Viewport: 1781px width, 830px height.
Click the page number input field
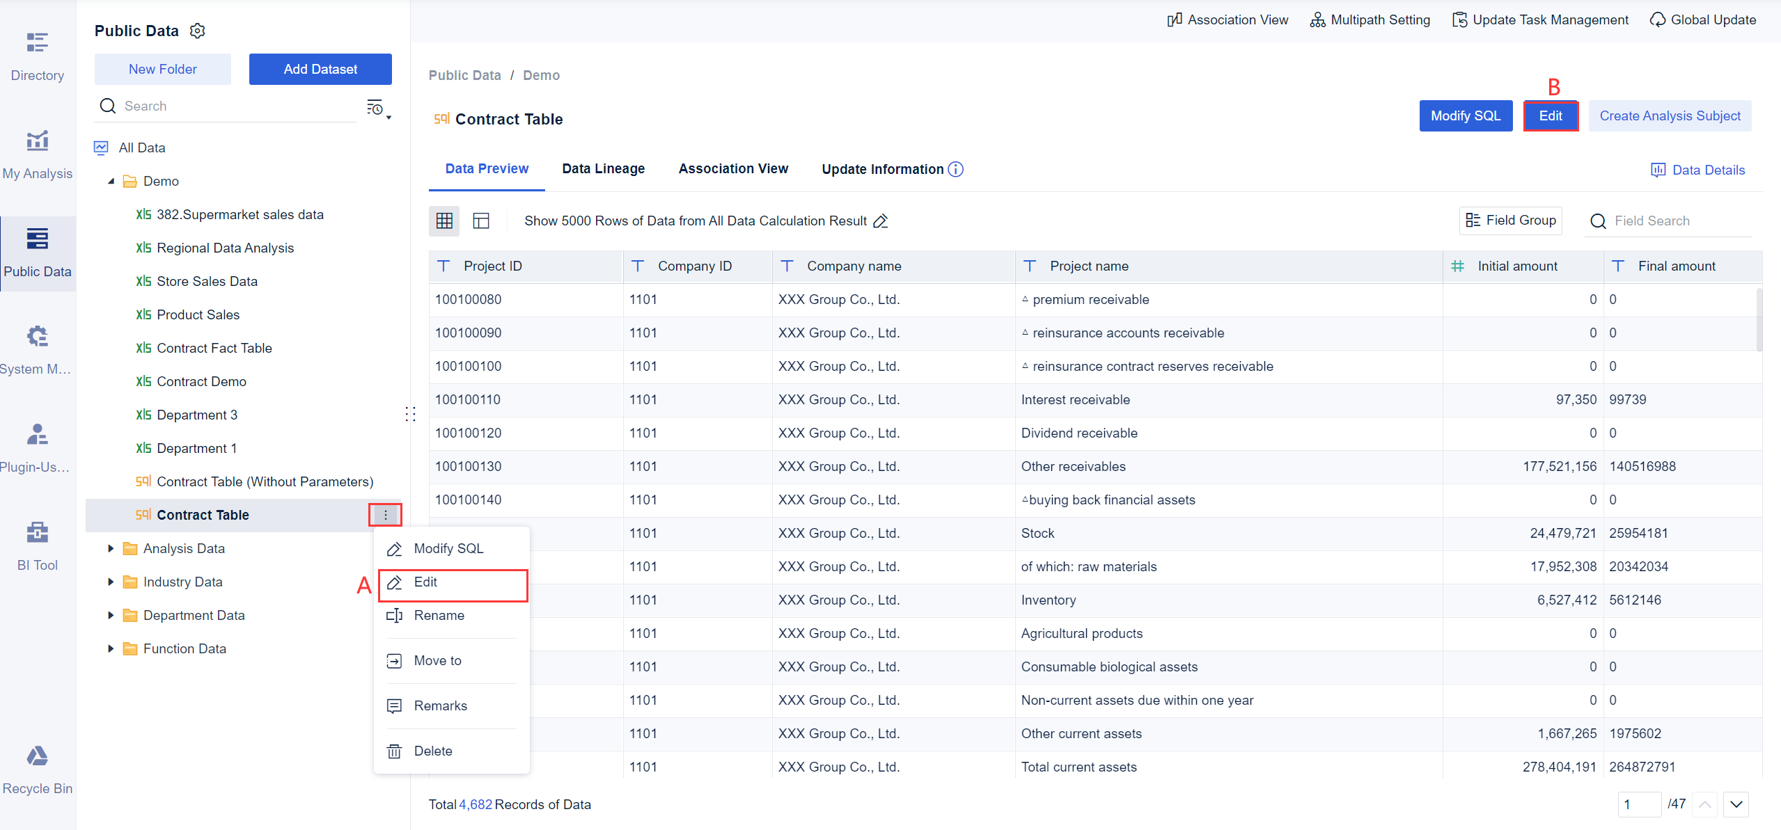pos(1640,804)
